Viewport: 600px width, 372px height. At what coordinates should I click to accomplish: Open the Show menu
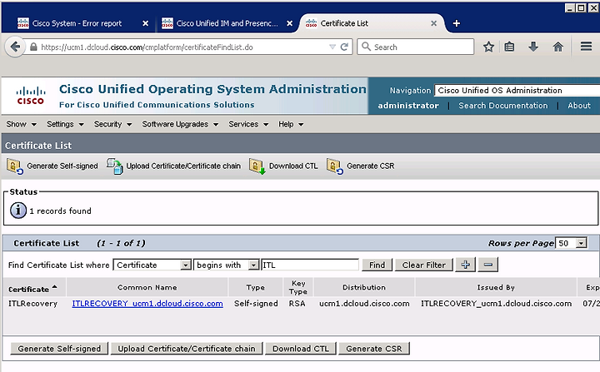tap(21, 124)
